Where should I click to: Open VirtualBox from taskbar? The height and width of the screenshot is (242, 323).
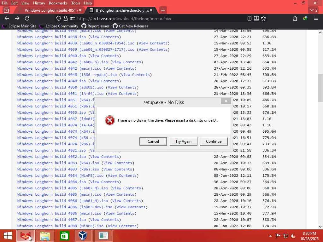click(83, 236)
